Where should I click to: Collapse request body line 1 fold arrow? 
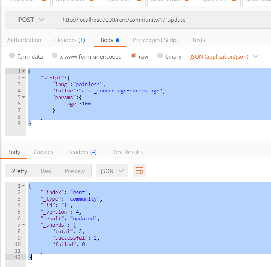[23, 71]
